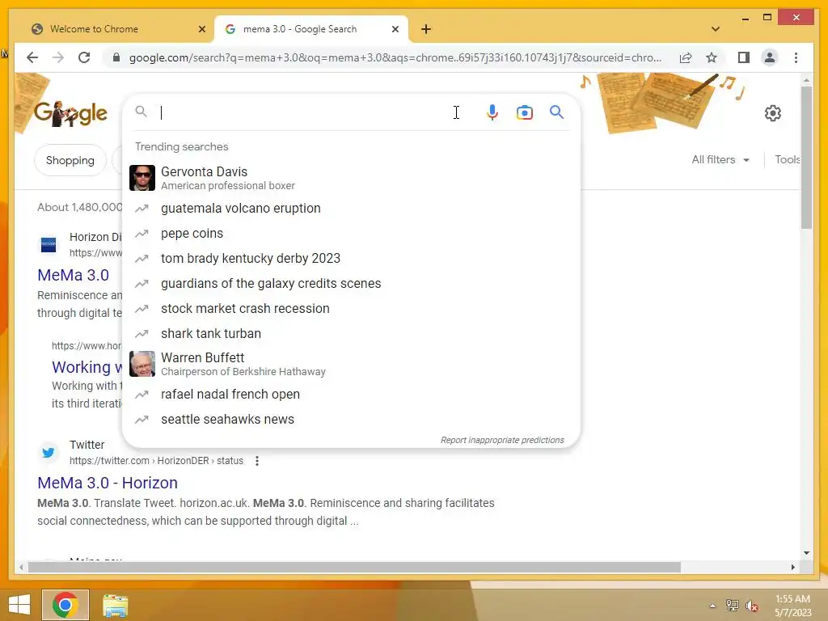Click the scroll right arrow of horizontal scrollbar
Image resolution: width=828 pixels, height=621 pixels.
coord(792,567)
